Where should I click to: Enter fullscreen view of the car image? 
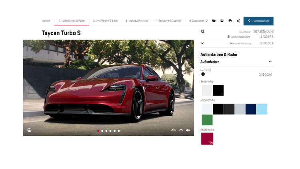[x=188, y=46]
